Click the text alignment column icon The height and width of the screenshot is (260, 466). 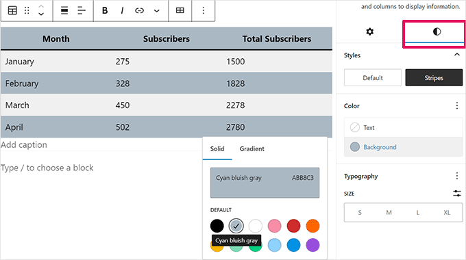[x=81, y=10]
